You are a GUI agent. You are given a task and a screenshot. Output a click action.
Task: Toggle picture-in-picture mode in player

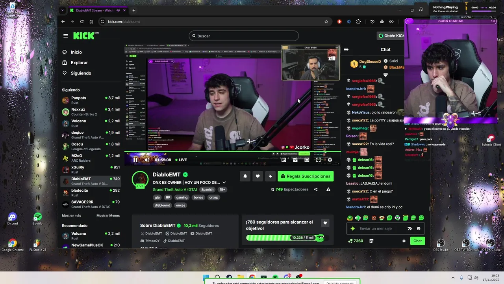[x=283, y=160]
